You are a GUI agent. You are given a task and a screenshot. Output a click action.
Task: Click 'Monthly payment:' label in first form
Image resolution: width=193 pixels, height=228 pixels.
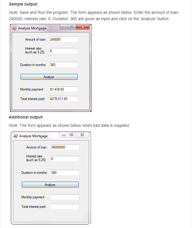coord(32,89)
